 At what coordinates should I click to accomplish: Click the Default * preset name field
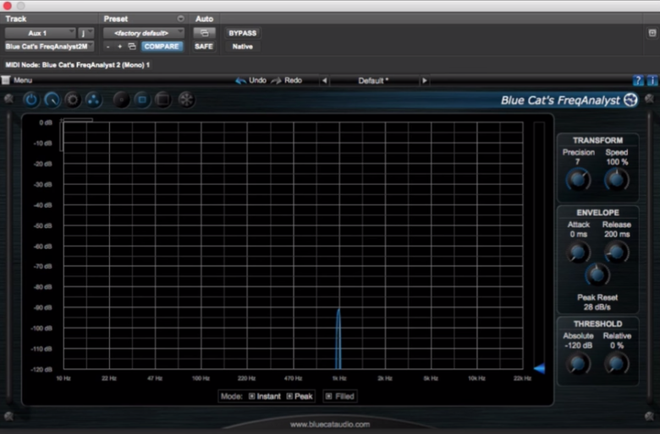(x=374, y=81)
